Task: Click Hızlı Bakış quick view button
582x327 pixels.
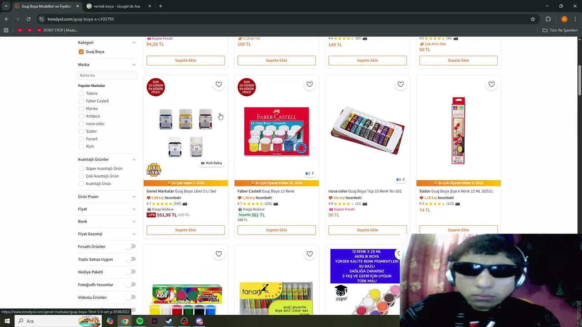Action: click(x=211, y=163)
